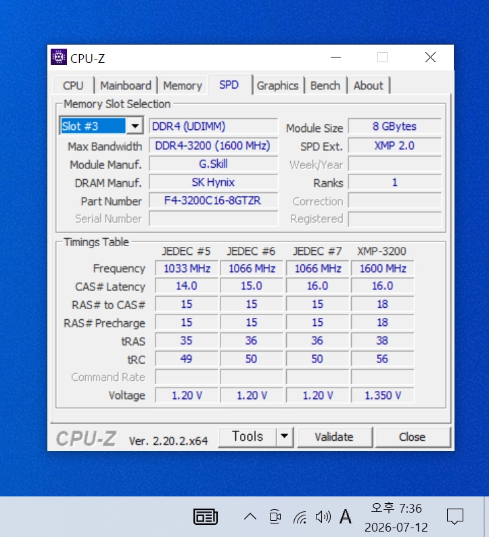
Task: Show hidden system tray icons chevron
Action: coord(250,517)
